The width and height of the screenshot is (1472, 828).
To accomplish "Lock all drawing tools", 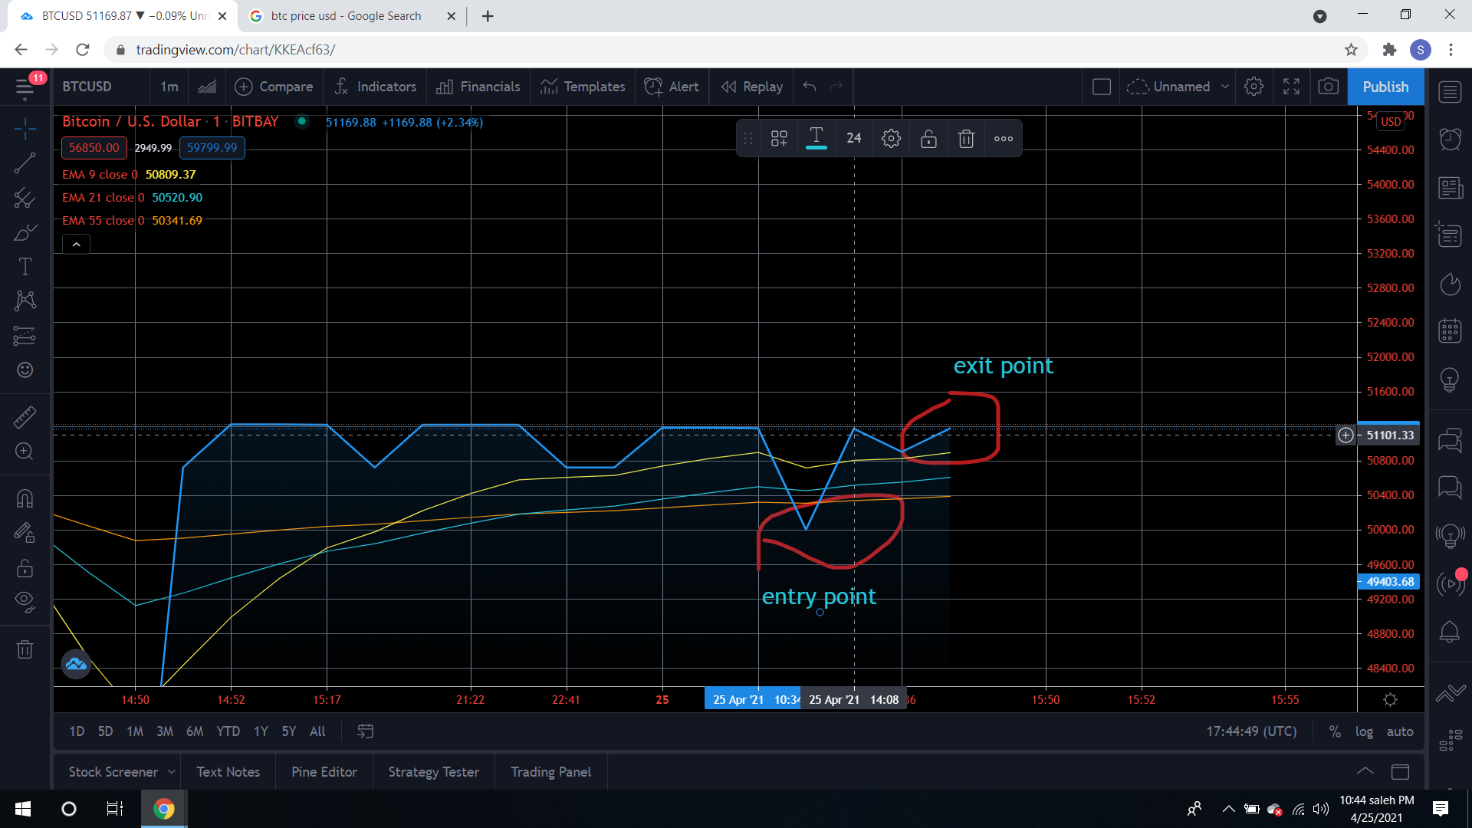I will pyautogui.click(x=25, y=568).
